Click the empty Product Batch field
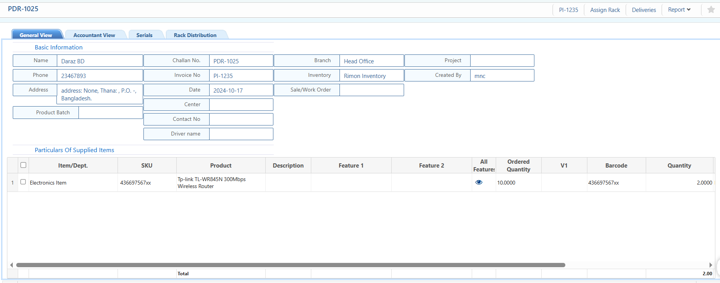The height and width of the screenshot is (283, 720). 111,112
